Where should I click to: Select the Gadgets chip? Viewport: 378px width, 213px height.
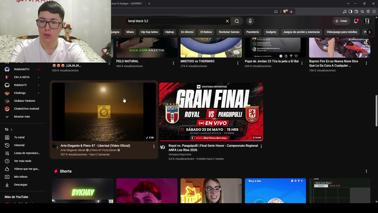271,32
